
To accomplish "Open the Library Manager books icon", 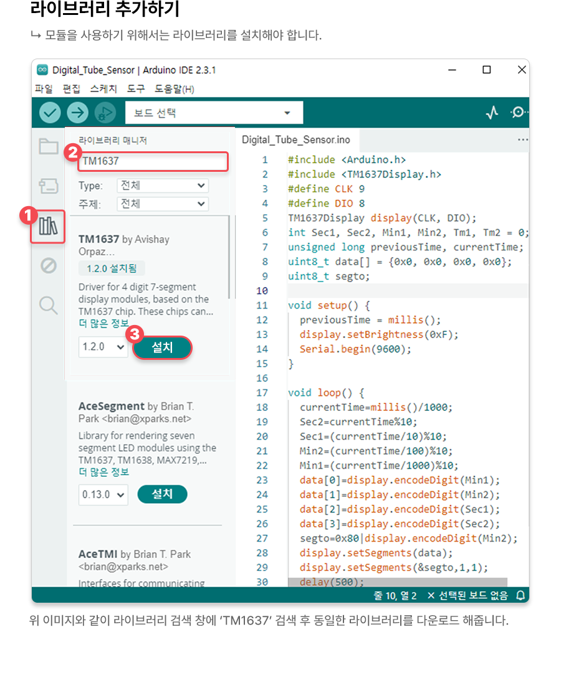I will [49, 226].
